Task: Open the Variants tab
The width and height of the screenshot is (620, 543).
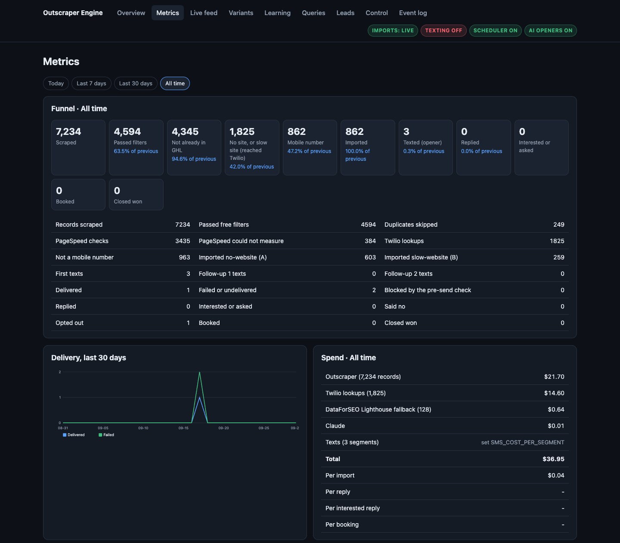Action: [x=241, y=13]
